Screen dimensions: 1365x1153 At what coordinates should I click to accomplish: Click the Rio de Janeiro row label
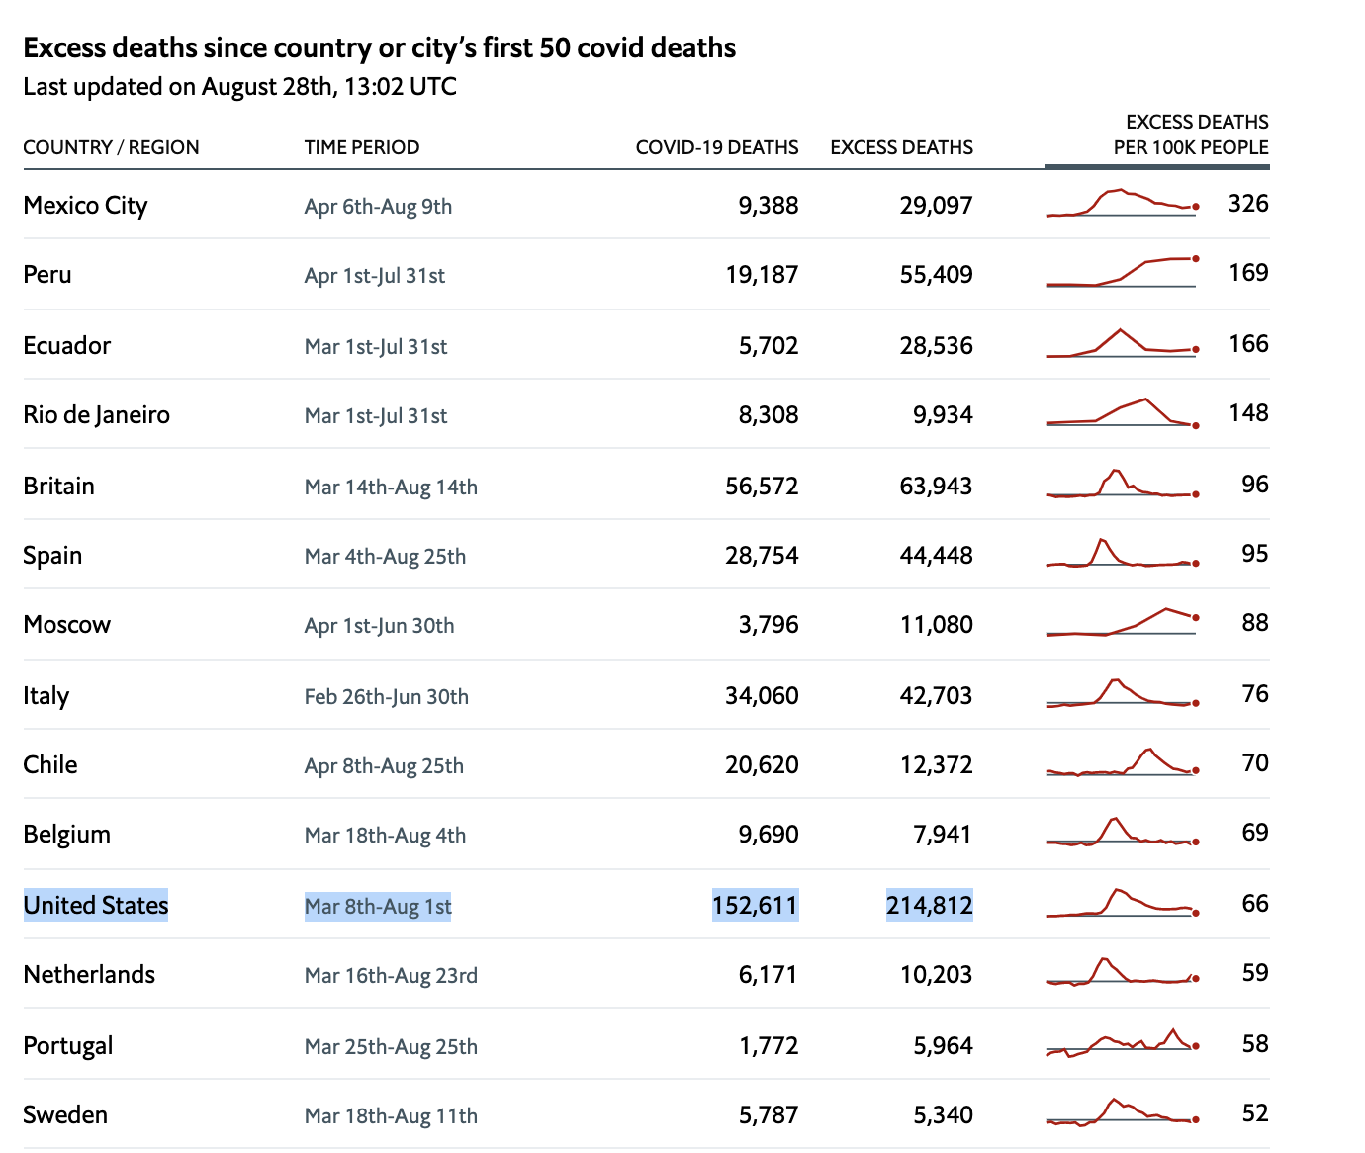pos(97,414)
